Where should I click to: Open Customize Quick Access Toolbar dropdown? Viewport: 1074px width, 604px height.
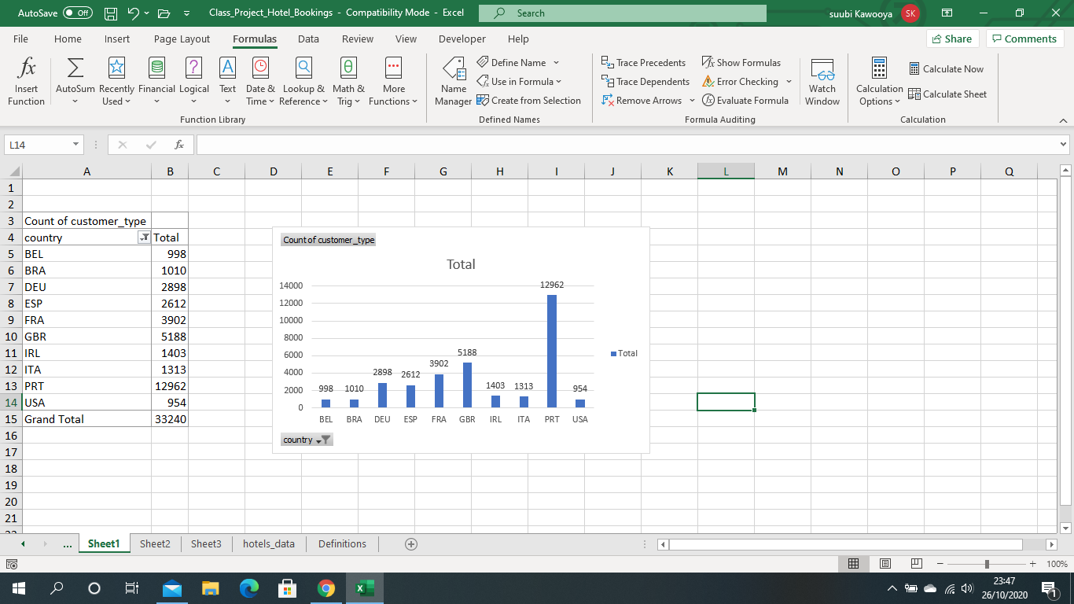coord(186,13)
